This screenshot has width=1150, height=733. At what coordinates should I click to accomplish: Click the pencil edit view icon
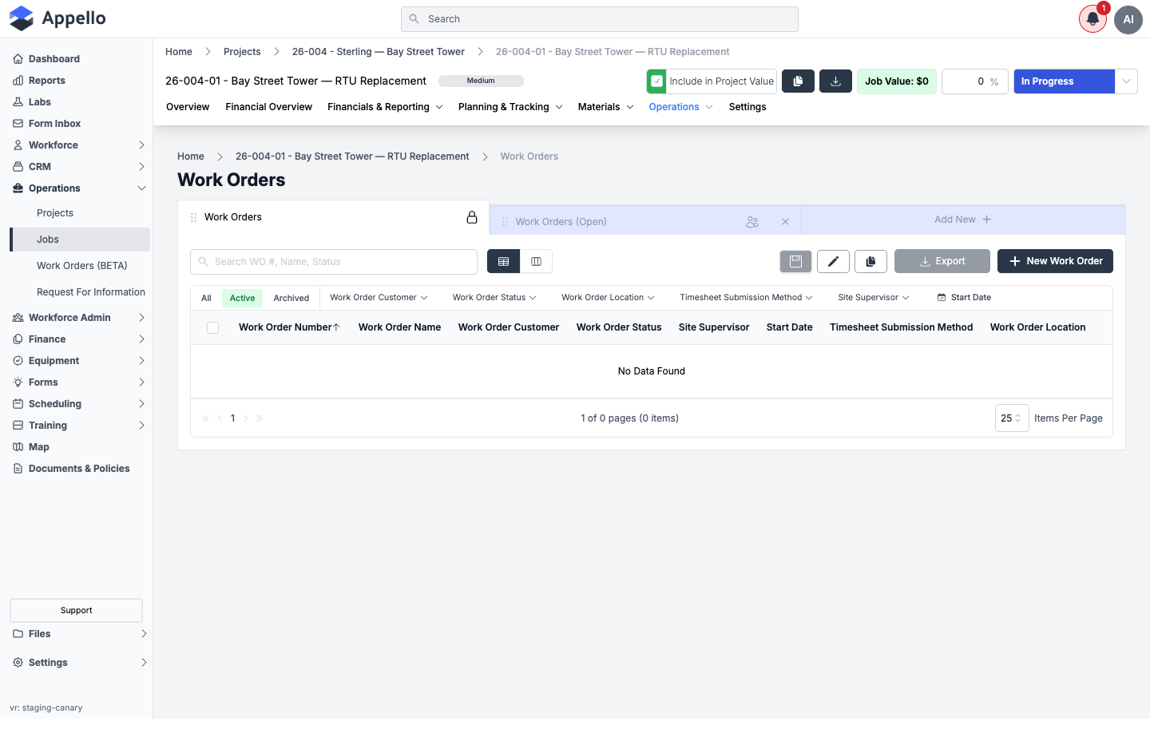pos(833,261)
